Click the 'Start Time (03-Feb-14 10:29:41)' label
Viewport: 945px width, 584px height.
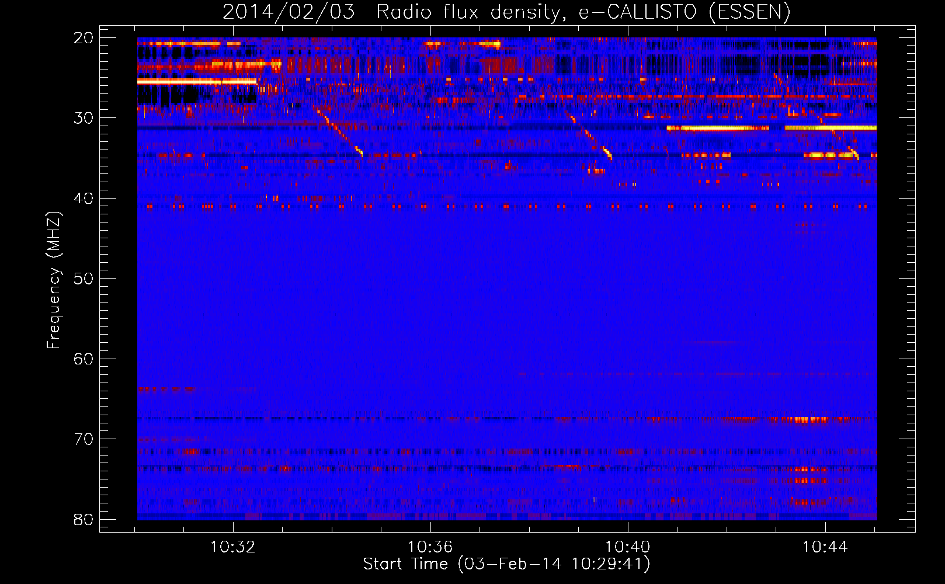click(506, 564)
